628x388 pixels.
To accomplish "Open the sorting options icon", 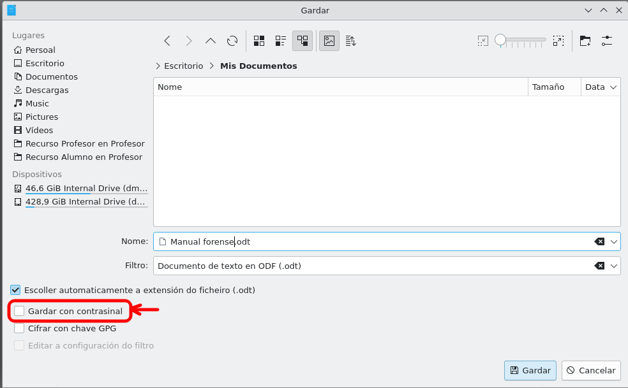I will [351, 41].
